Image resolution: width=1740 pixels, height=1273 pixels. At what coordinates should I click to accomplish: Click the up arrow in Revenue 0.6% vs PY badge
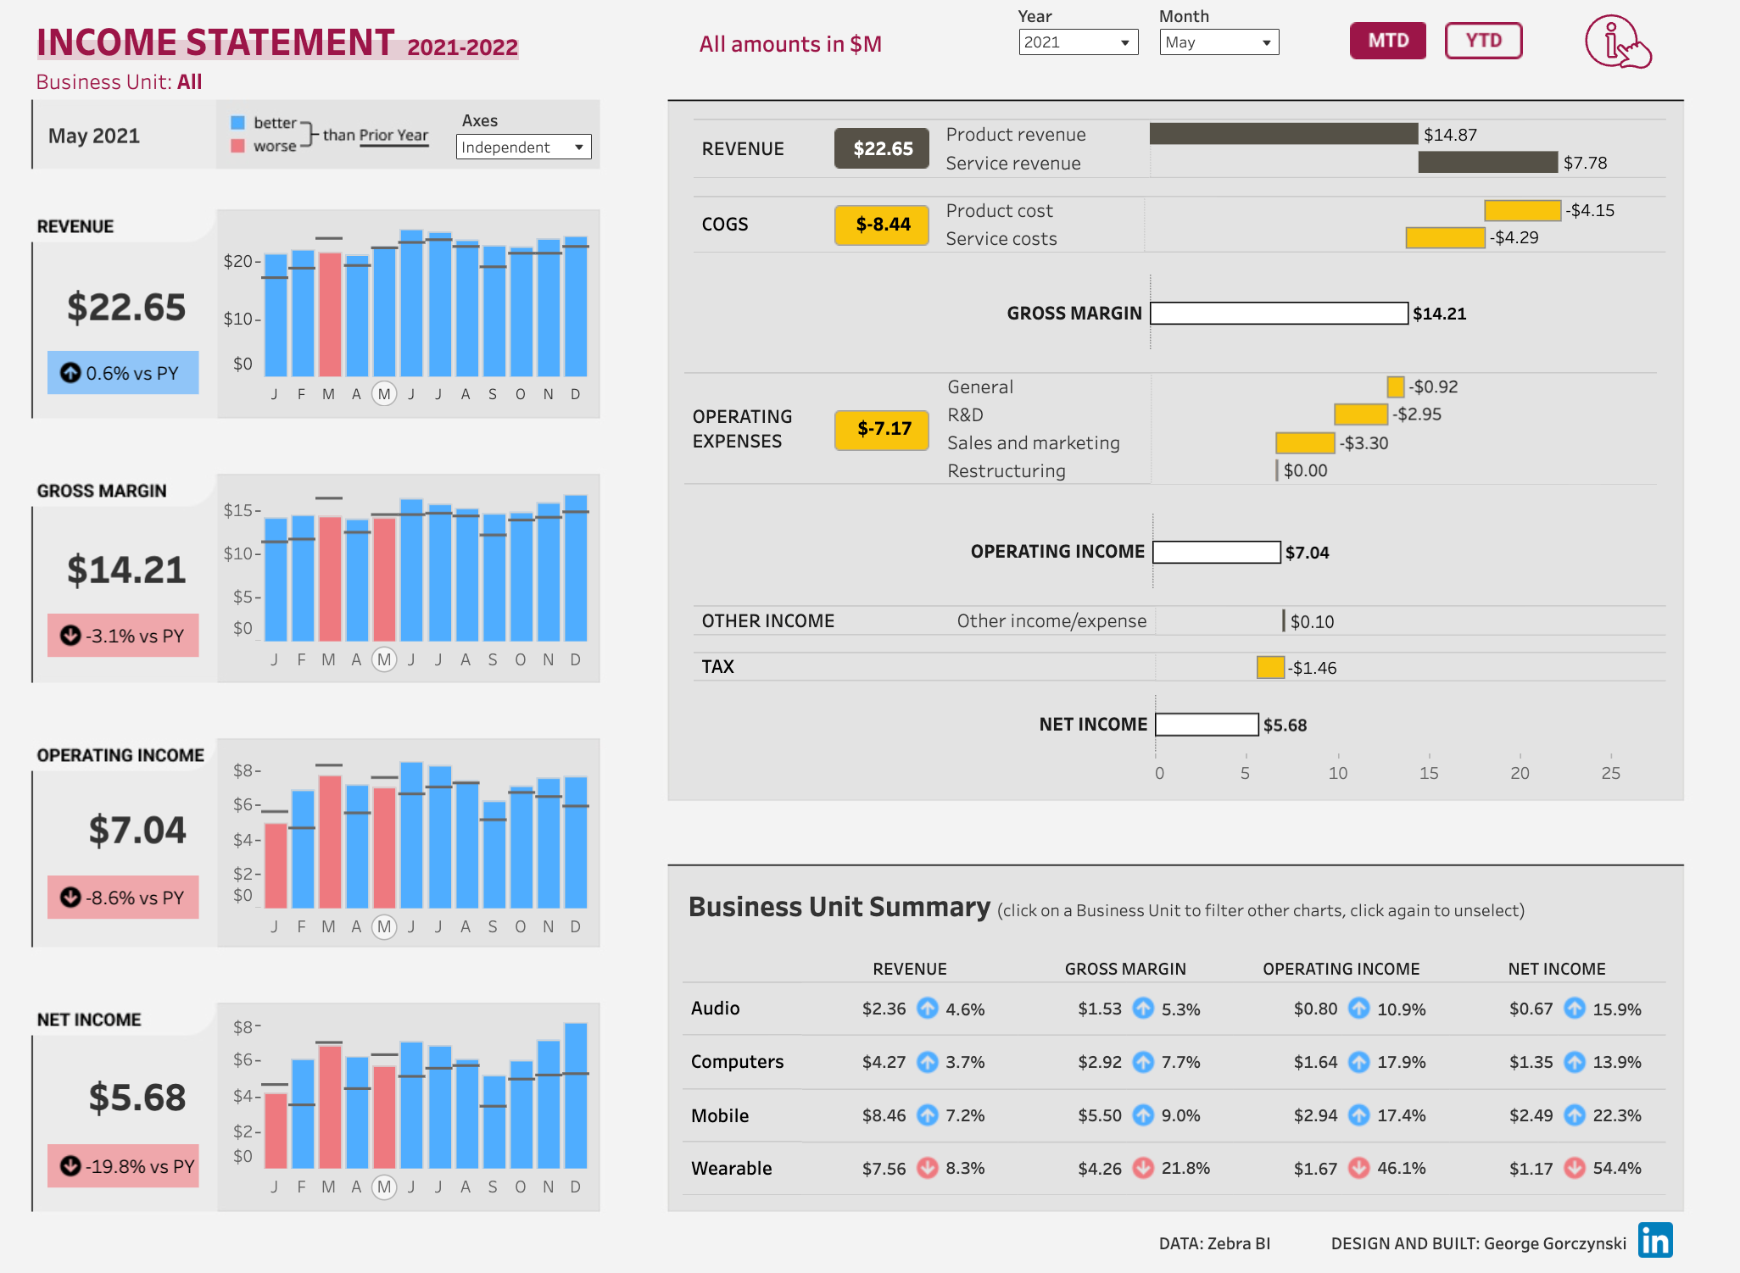[x=70, y=373]
